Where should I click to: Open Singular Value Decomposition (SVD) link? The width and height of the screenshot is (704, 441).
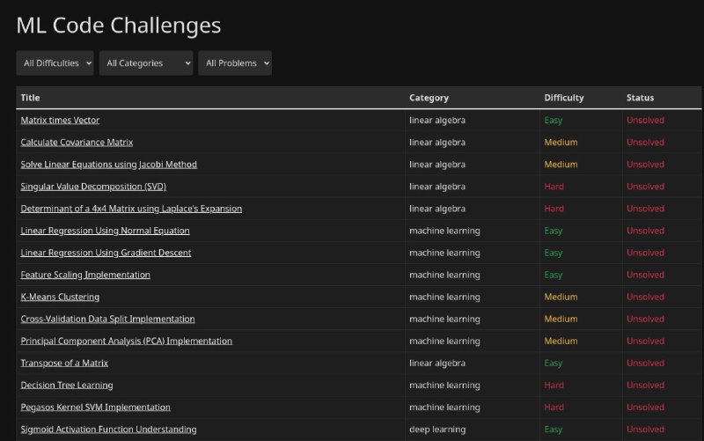pyautogui.click(x=93, y=187)
